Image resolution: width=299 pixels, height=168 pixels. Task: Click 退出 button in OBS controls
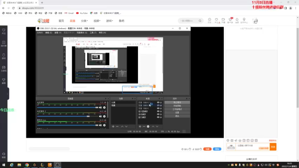click(x=177, y=116)
